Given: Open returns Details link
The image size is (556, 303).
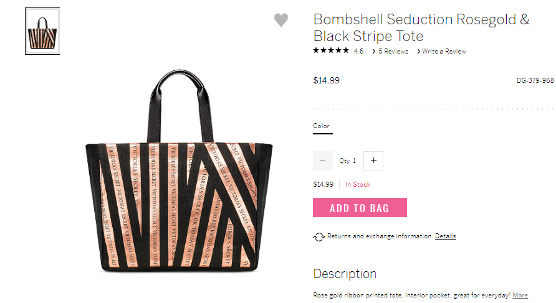Looking at the screenshot, I should (x=446, y=236).
